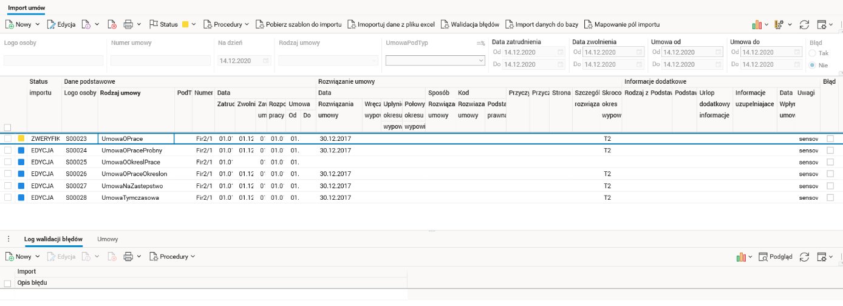843x306 pixels.
Task: Click the view settings icon in top toolbar
Action: (x=822, y=24)
